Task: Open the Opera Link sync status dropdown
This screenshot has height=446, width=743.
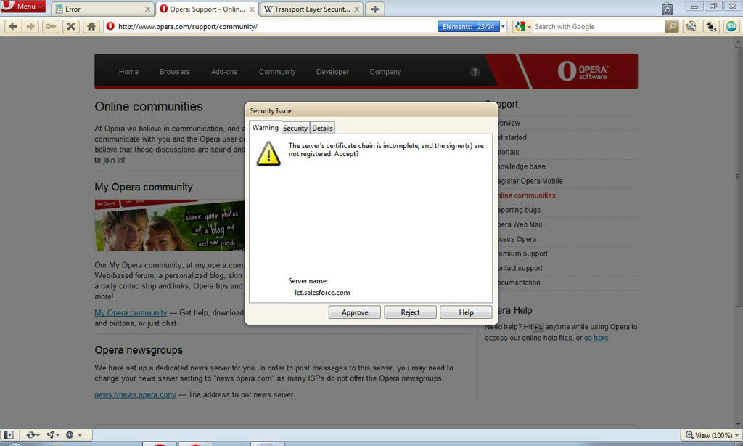Action: point(33,434)
